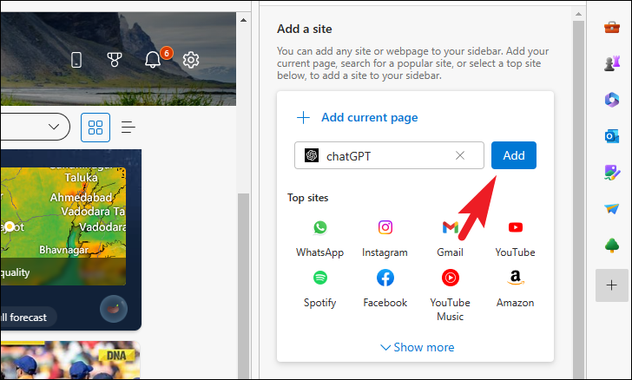The height and width of the screenshot is (380, 632).
Task: Click into the chatGPT site search field
Action: click(389, 155)
